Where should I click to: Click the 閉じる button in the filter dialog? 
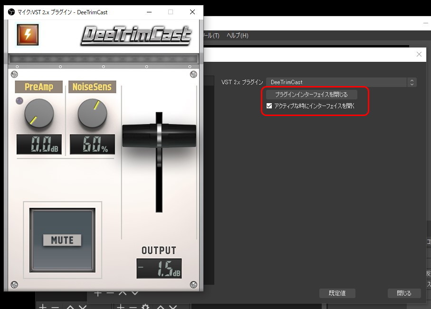(404, 293)
